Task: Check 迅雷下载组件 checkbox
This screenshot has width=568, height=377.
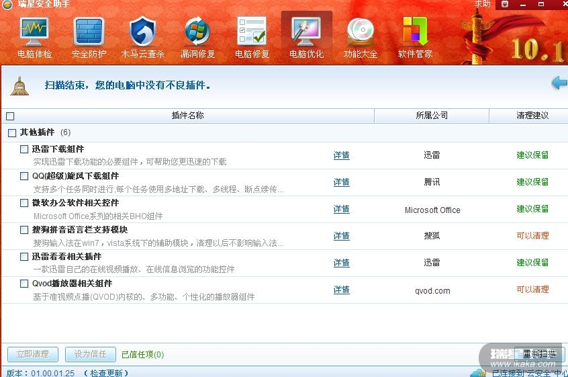Action: (x=24, y=149)
